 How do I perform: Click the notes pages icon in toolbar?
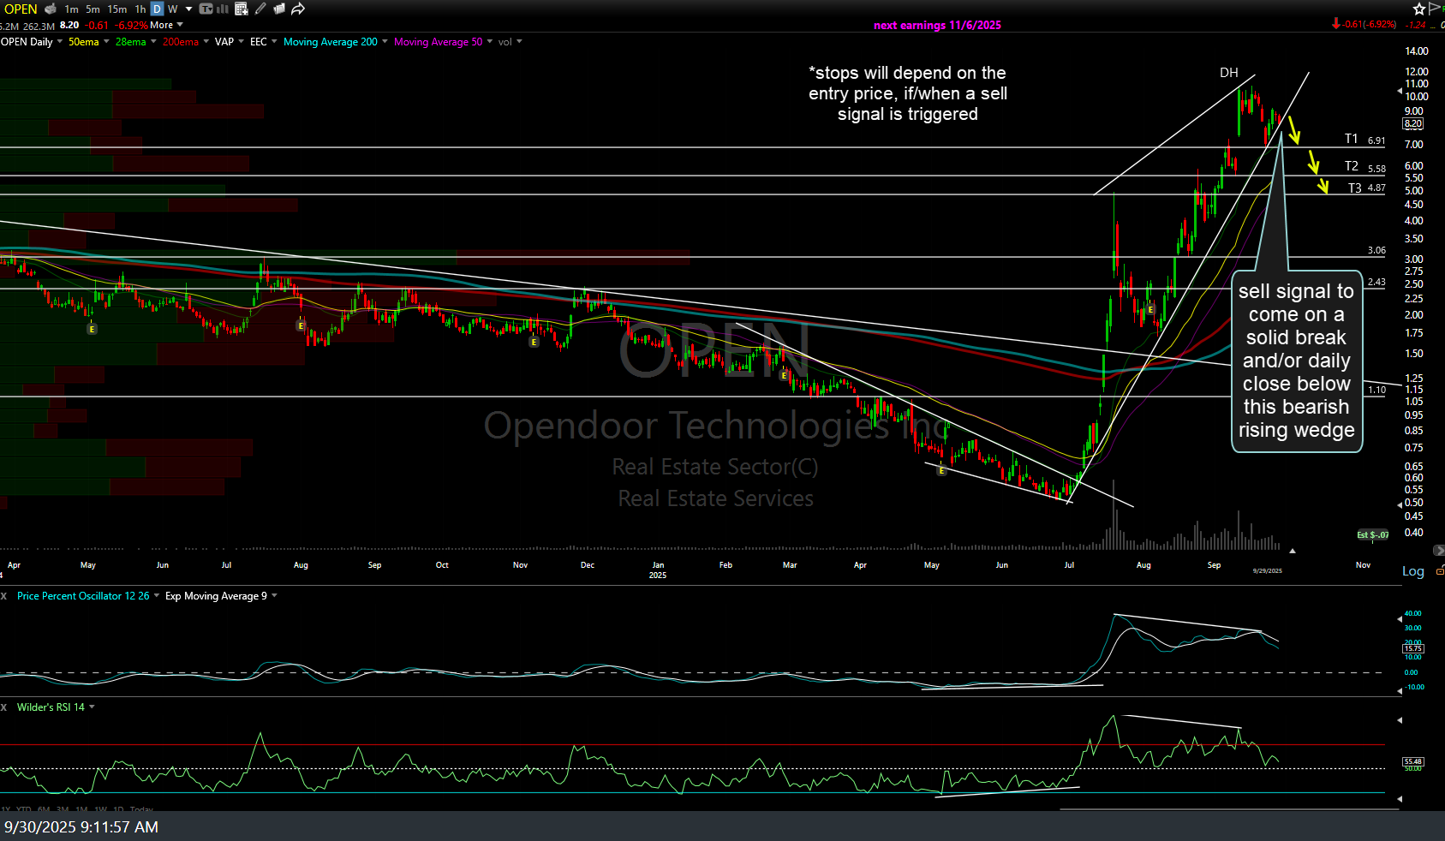pos(279,9)
